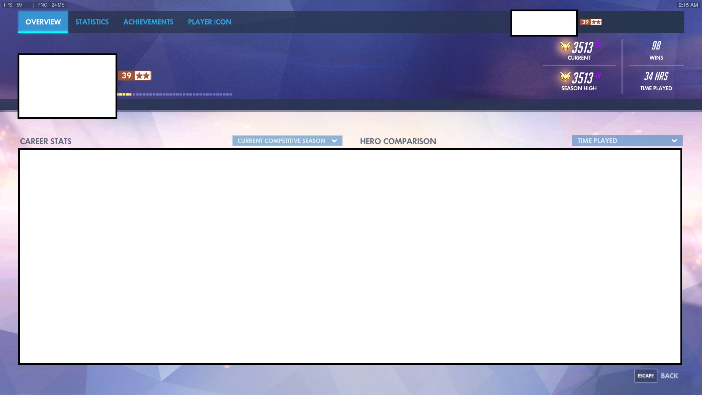
Task: Click the Hero Comparison heading
Action: [x=398, y=141]
